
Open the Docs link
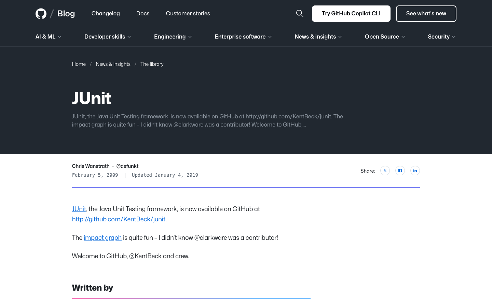pos(143,13)
